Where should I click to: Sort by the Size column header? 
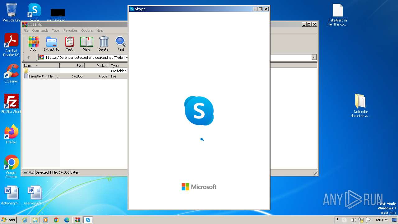(x=72, y=66)
